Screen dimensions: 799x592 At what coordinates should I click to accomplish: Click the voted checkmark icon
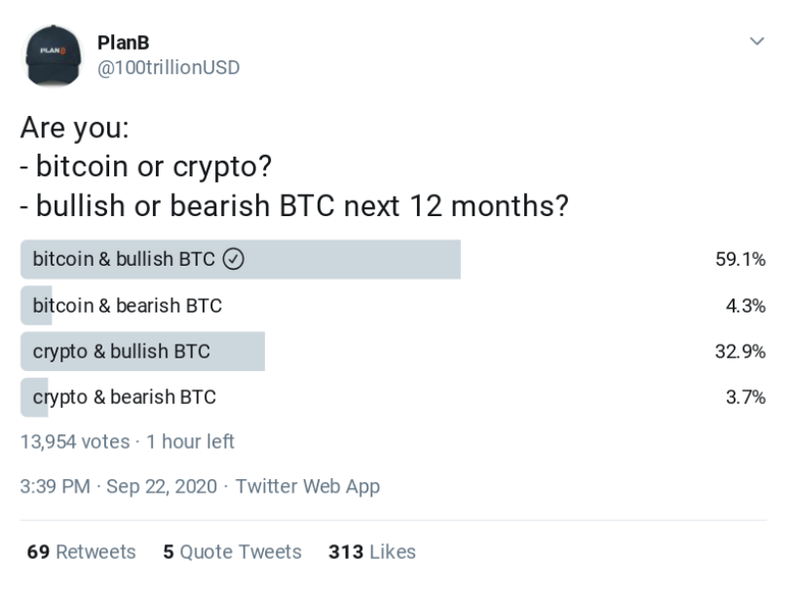(x=233, y=259)
